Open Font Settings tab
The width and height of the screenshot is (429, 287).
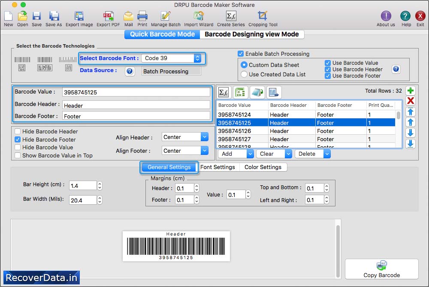(218, 167)
